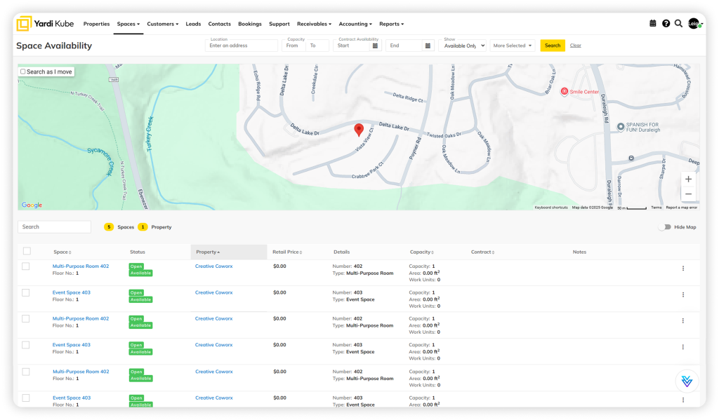
Task: Open row actions menu for first space
Action: click(682, 269)
